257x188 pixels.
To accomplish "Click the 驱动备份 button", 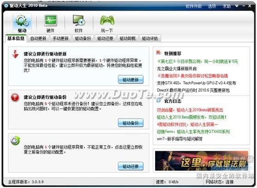I will pyautogui.click(x=131, y=123).
